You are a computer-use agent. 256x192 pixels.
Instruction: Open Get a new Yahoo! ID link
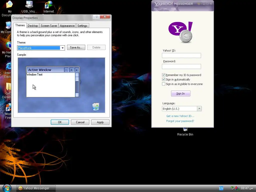tap(180, 116)
